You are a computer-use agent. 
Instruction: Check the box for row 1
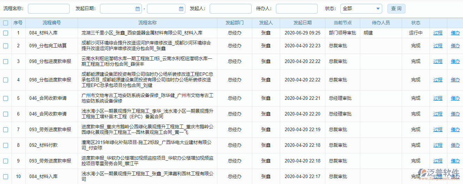coord(6,33)
